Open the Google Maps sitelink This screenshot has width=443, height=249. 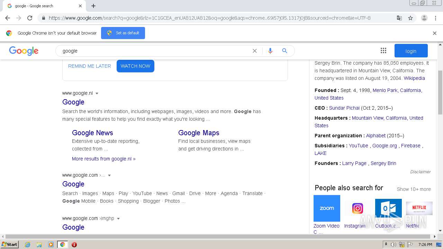(199, 133)
